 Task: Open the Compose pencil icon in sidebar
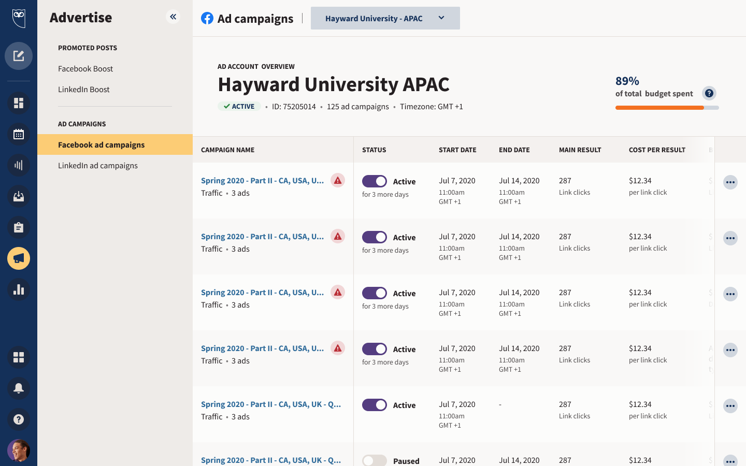click(19, 56)
